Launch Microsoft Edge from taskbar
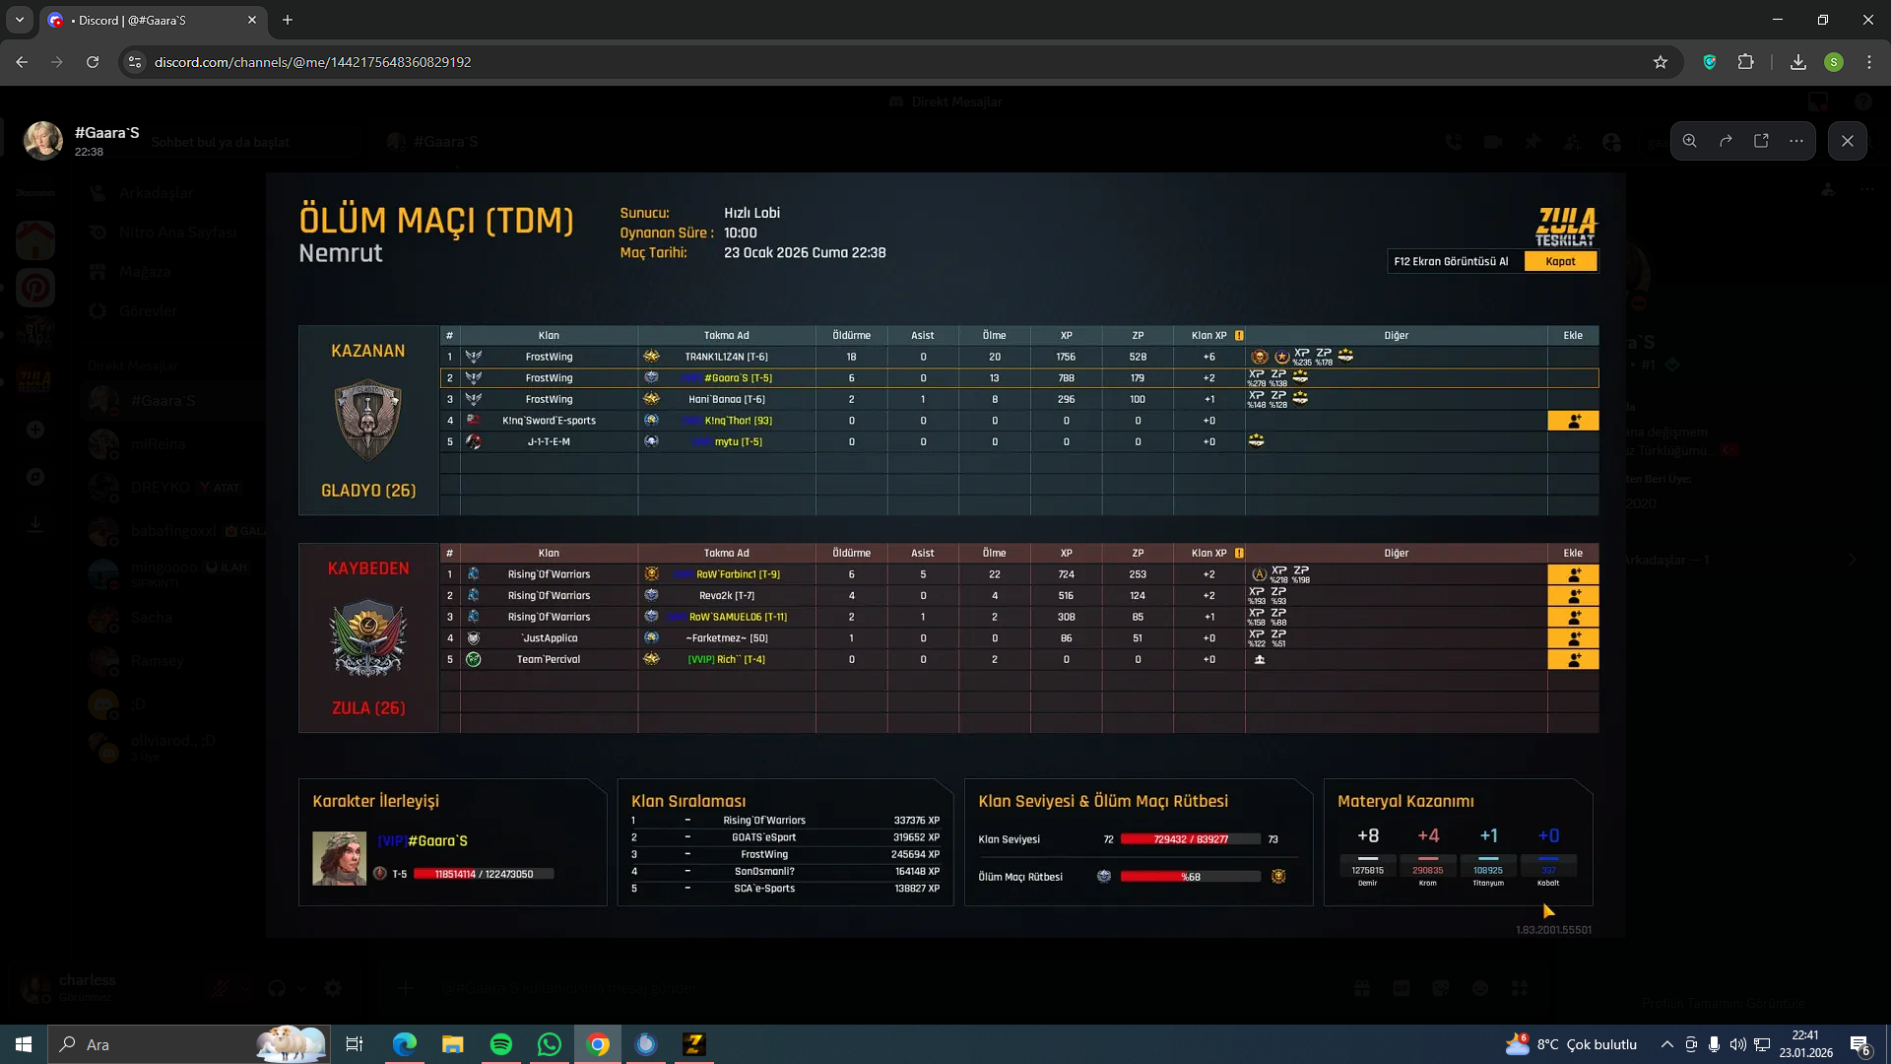The height and width of the screenshot is (1064, 1891). [405, 1044]
